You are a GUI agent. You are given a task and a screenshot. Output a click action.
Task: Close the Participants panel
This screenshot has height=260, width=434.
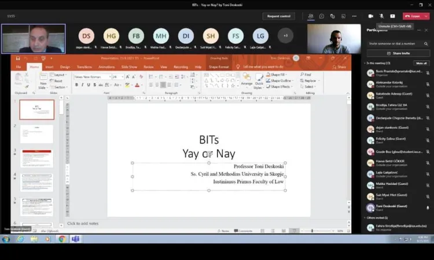point(426,29)
